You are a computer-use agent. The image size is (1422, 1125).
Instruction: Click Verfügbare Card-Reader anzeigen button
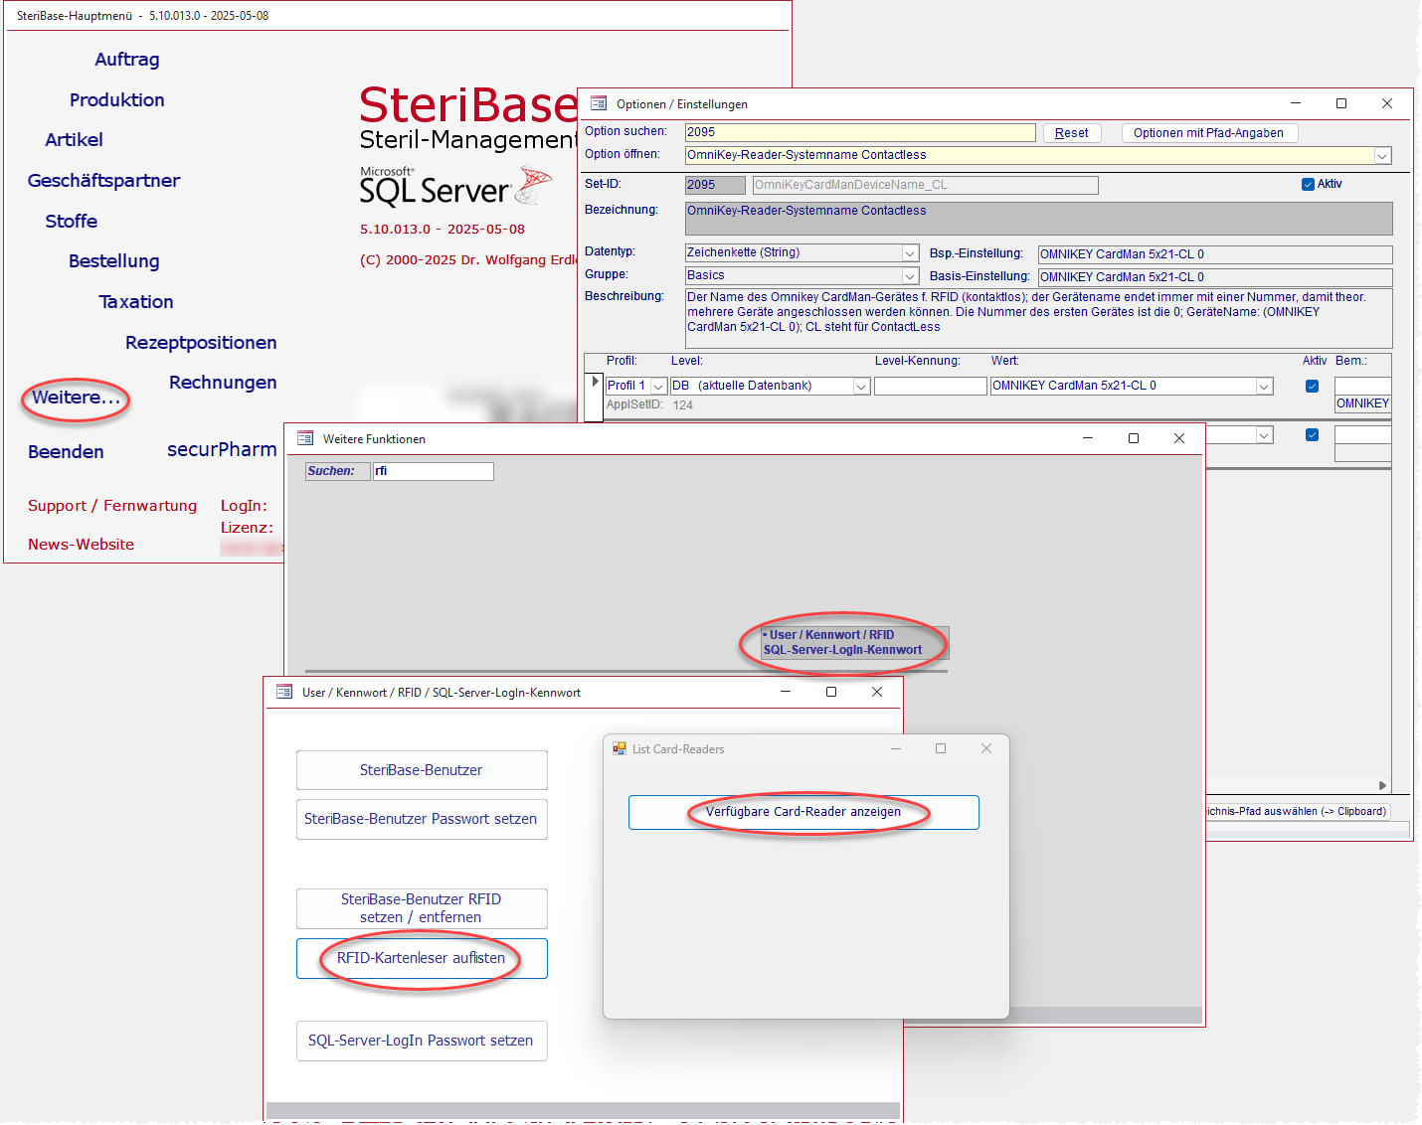pos(803,812)
